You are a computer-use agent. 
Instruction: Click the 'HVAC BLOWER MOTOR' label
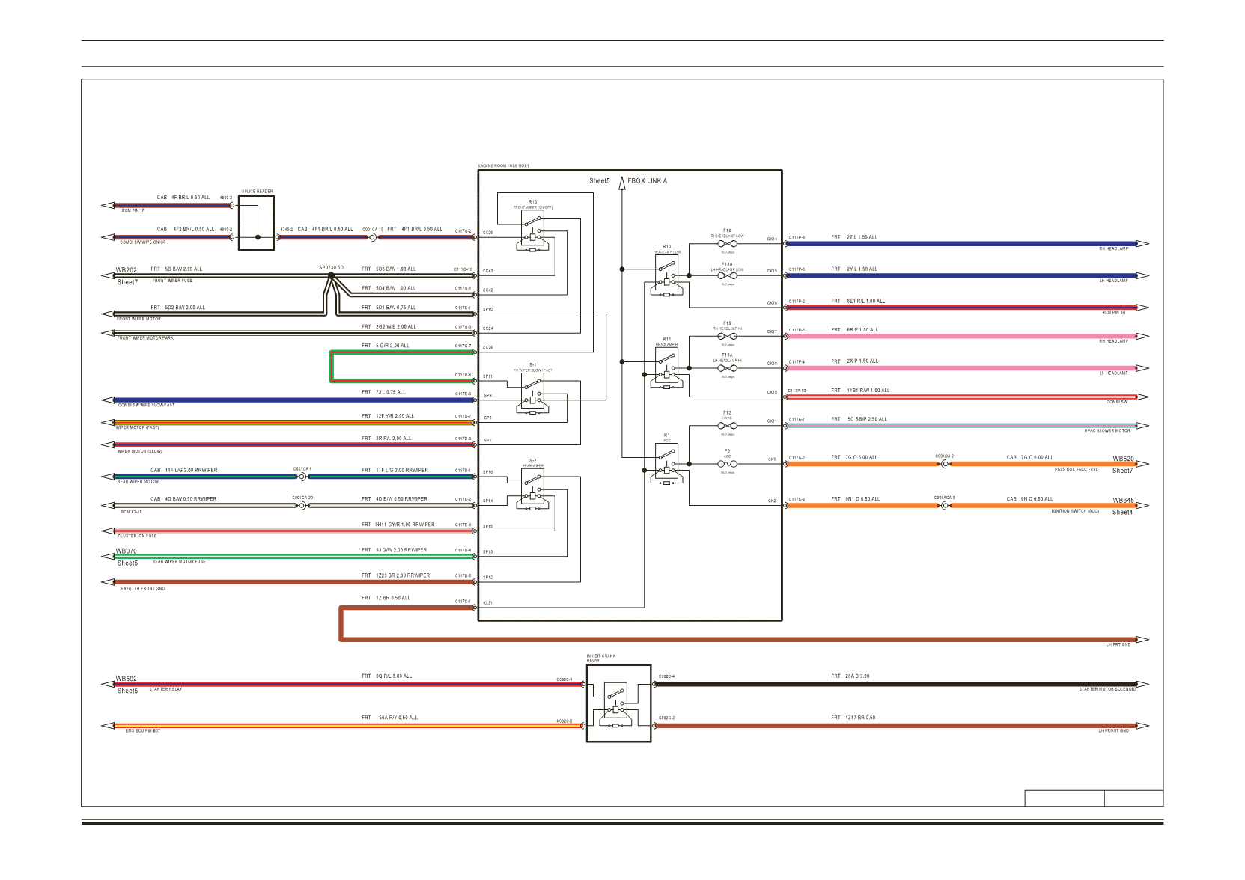coord(1107,431)
